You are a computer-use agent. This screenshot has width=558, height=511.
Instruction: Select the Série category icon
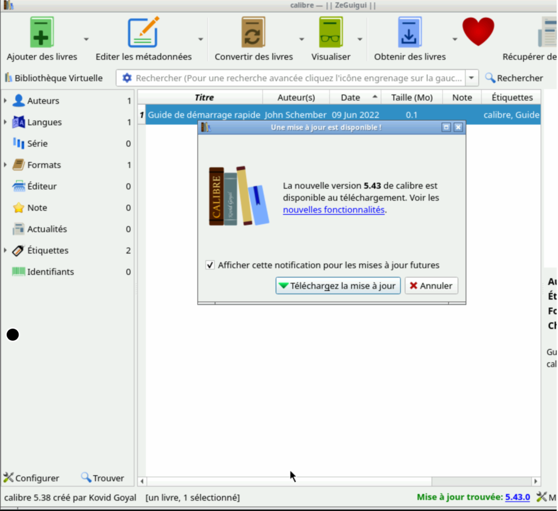pyautogui.click(x=19, y=143)
